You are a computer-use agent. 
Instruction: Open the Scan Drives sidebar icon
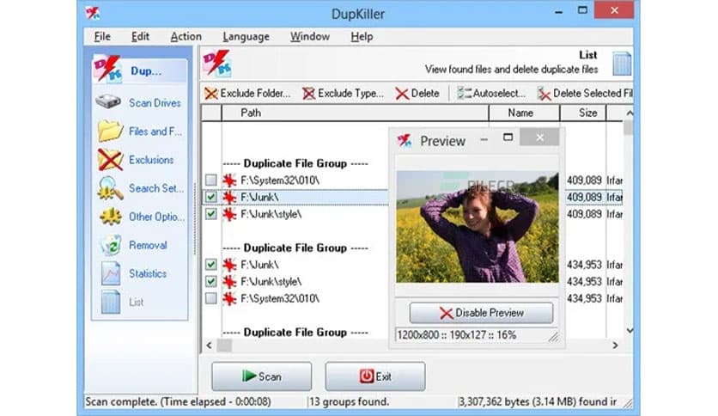110,102
